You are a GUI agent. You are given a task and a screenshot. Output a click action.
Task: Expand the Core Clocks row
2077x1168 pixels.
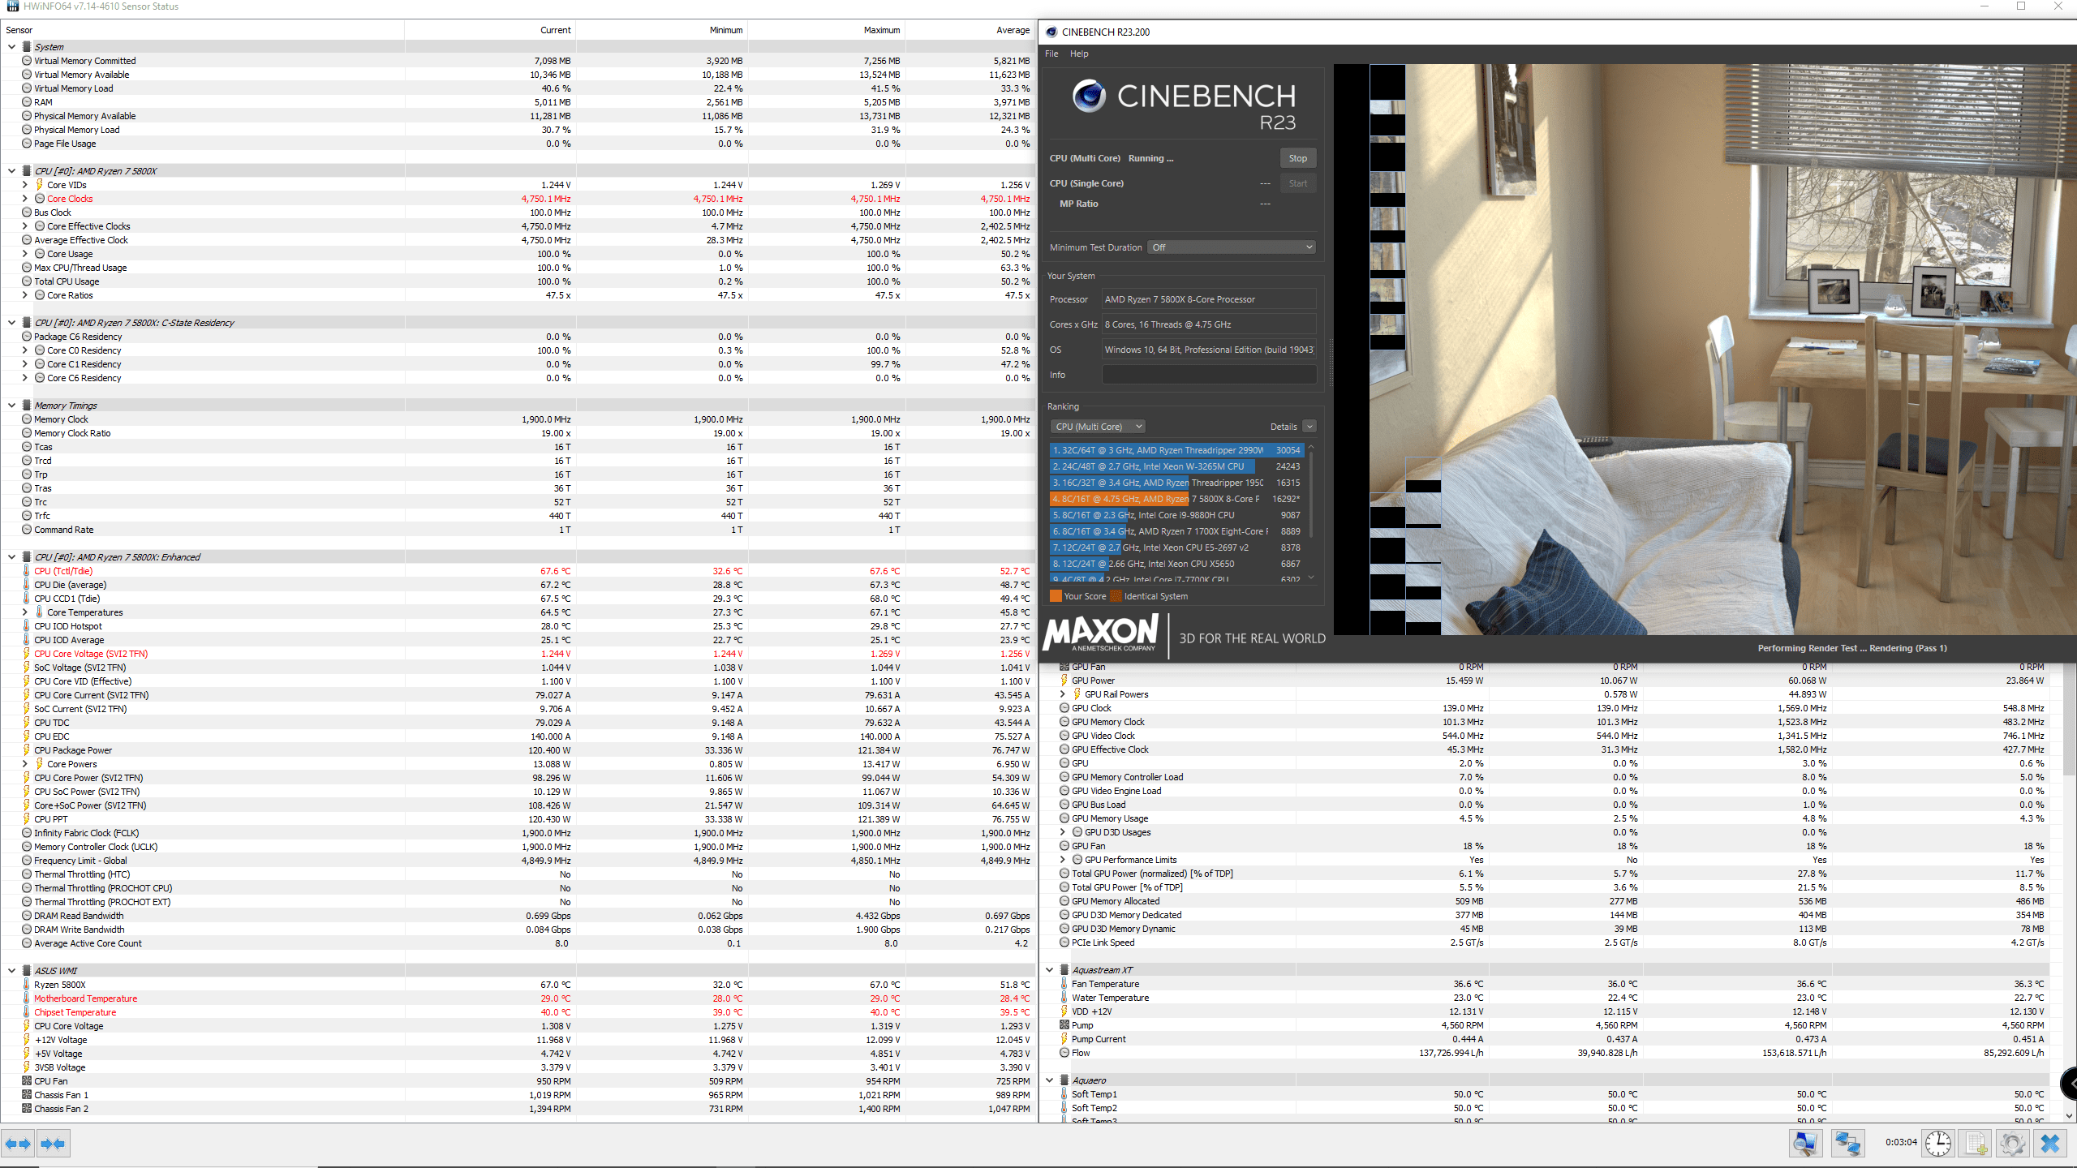coord(24,199)
